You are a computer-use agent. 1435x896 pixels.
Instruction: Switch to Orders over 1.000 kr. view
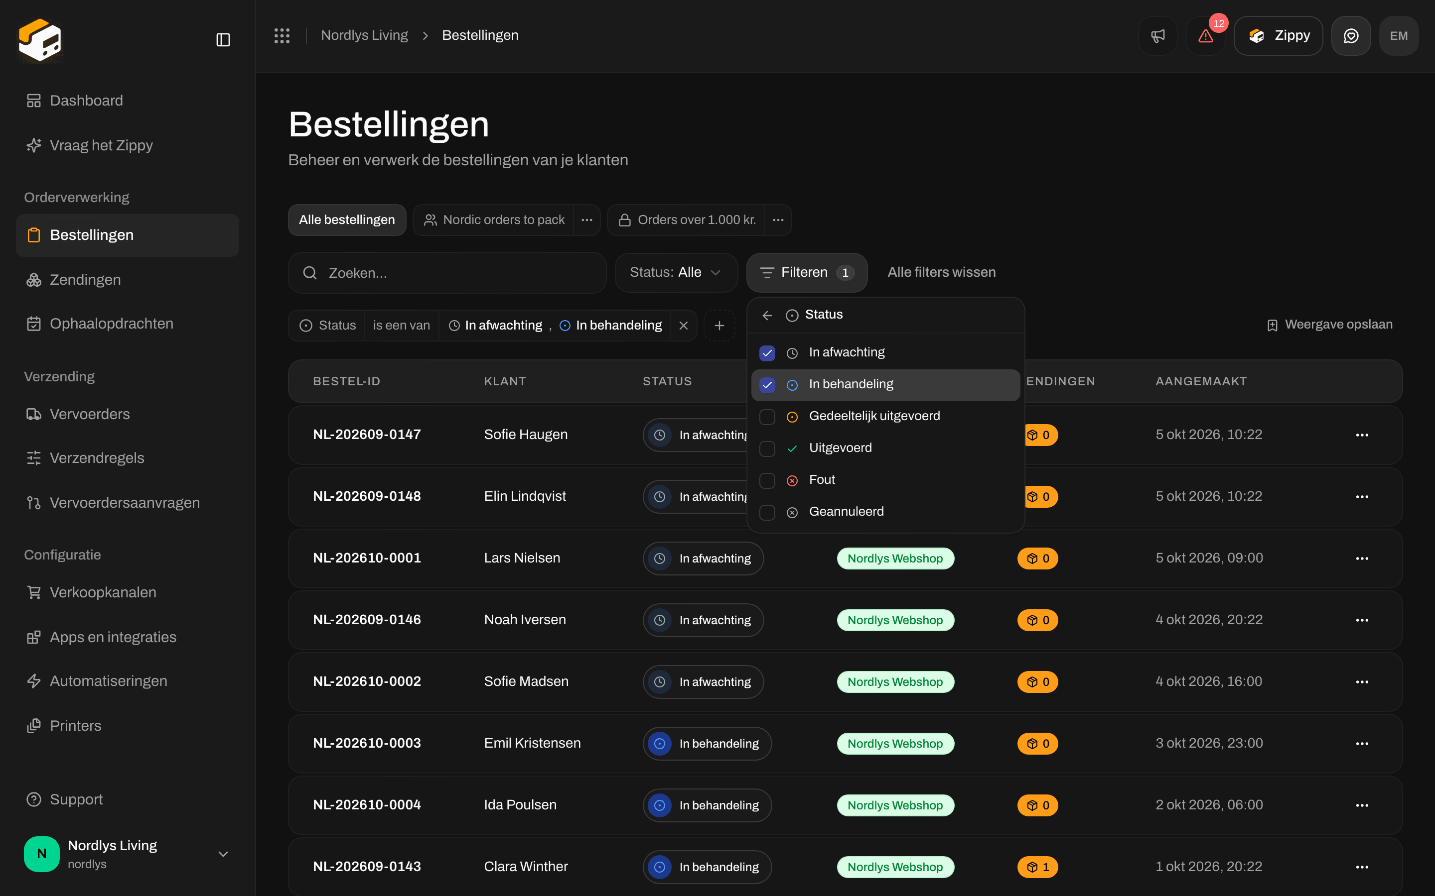[x=687, y=220]
